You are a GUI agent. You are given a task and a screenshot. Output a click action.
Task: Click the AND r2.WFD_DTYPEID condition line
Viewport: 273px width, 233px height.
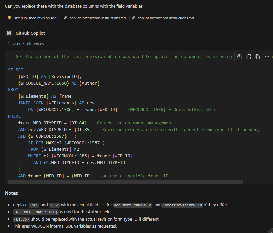pyautogui.click(x=79, y=162)
